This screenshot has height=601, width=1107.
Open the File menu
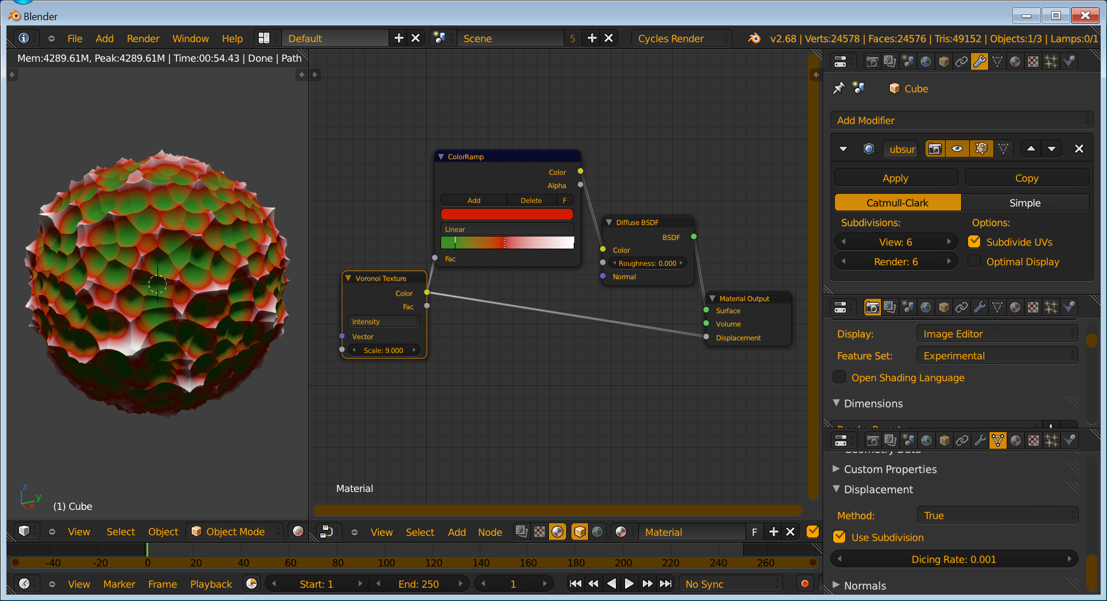click(x=75, y=38)
